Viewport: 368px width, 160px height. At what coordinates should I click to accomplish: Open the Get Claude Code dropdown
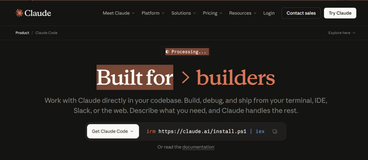pyautogui.click(x=112, y=131)
